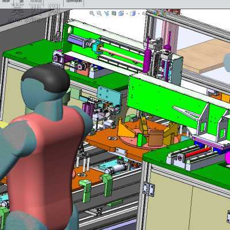Select the Zoom to Area magnifier icon

pyautogui.click(x=99, y=13)
